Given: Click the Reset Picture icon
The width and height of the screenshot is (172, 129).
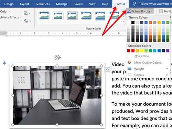Looking at the screenshot, I should point(26,21).
